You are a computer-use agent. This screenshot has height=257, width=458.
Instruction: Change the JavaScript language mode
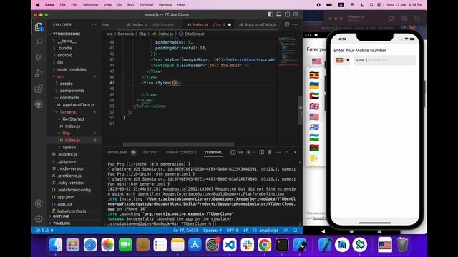[x=269, y=230]
